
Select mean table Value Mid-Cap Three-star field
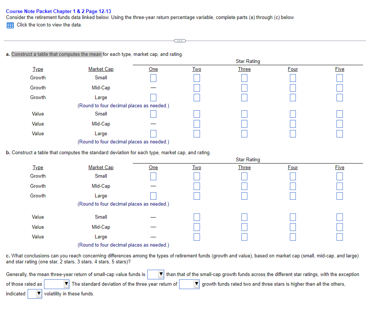244,124
